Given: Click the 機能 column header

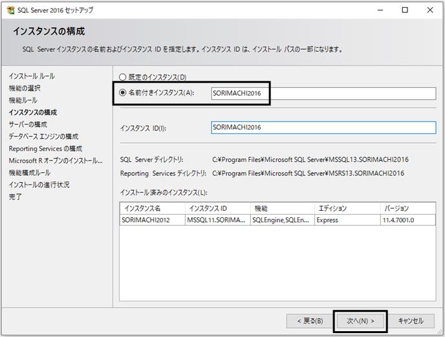Looking at the screenshot, I should 283,208.
